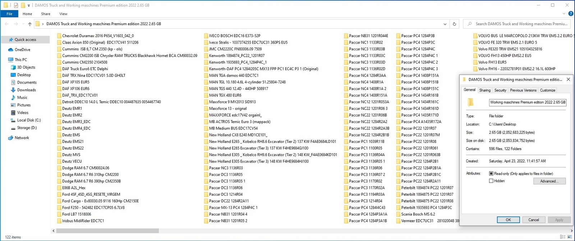Select Paccar NC12 1201R053A folder
Screen dimensions: 575x241
pos(366,102)
